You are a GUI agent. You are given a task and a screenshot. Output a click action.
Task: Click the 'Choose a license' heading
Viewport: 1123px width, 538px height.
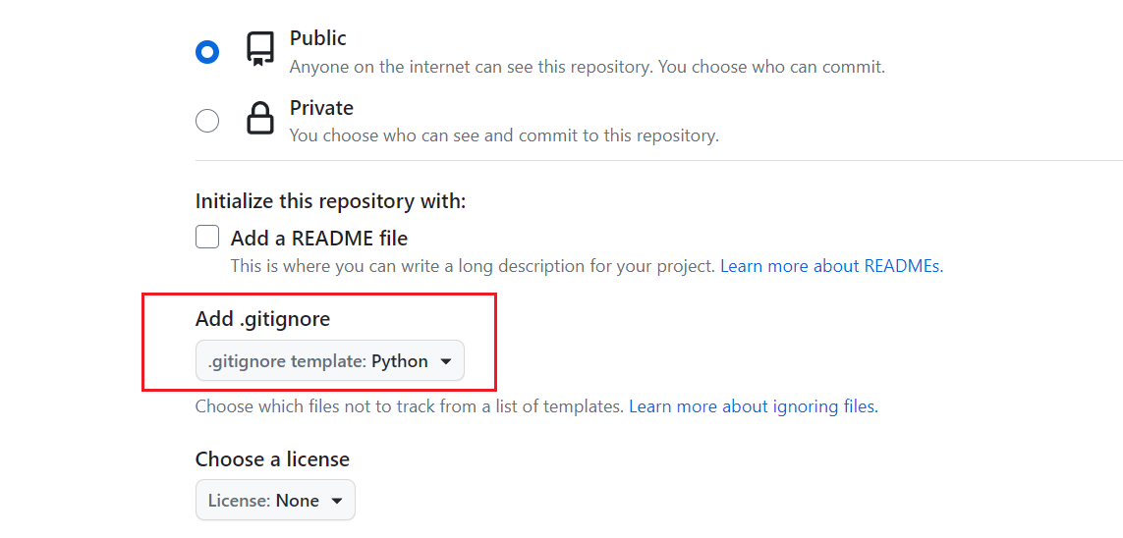[272, 458]
